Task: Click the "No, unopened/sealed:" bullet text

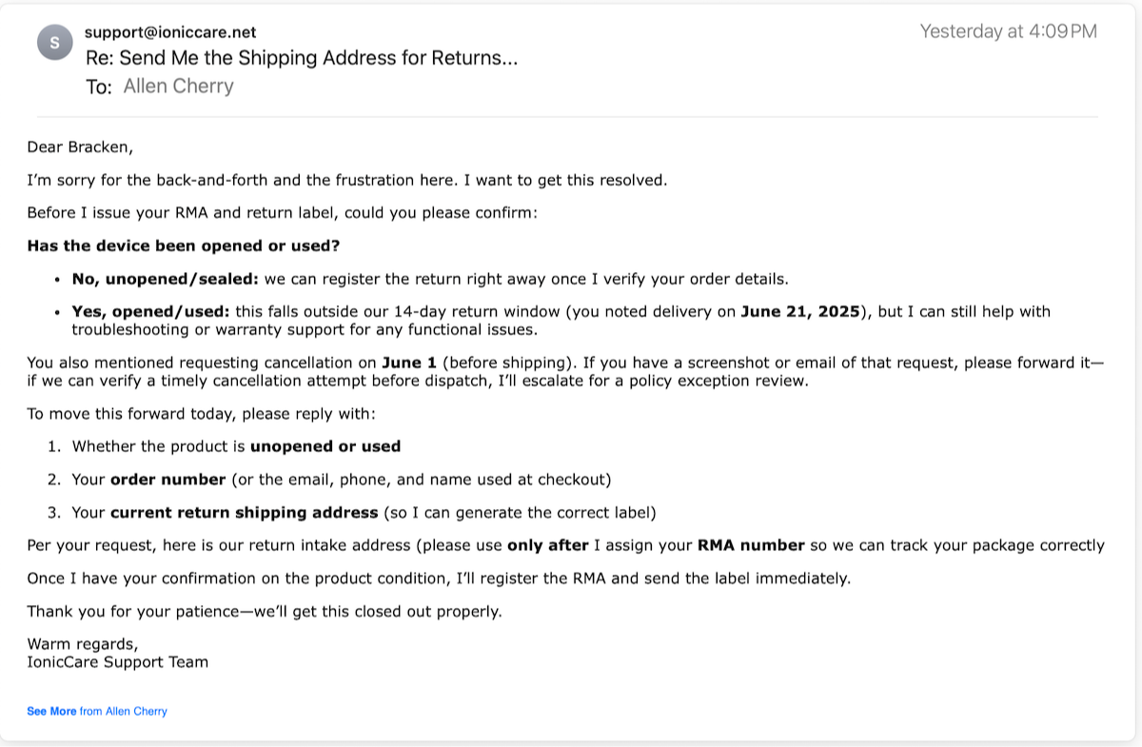Action: [166, 279]
